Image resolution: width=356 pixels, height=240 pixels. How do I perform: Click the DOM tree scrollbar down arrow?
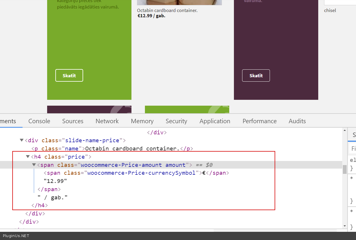(345, 226)
